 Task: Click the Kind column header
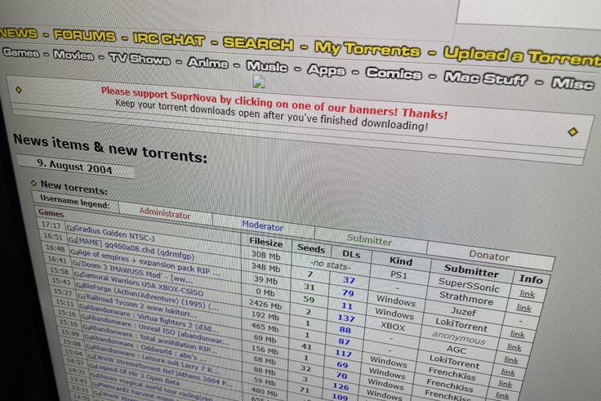401,261
